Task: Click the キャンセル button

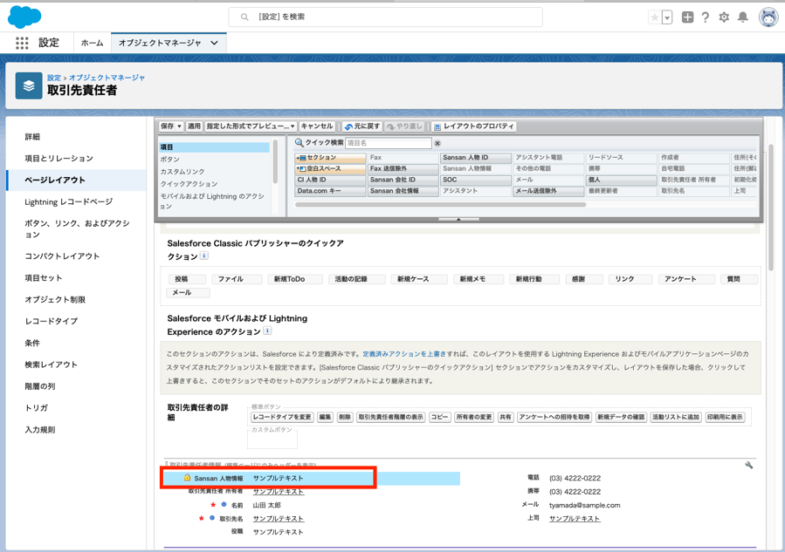Action: (x=317, y=126)
